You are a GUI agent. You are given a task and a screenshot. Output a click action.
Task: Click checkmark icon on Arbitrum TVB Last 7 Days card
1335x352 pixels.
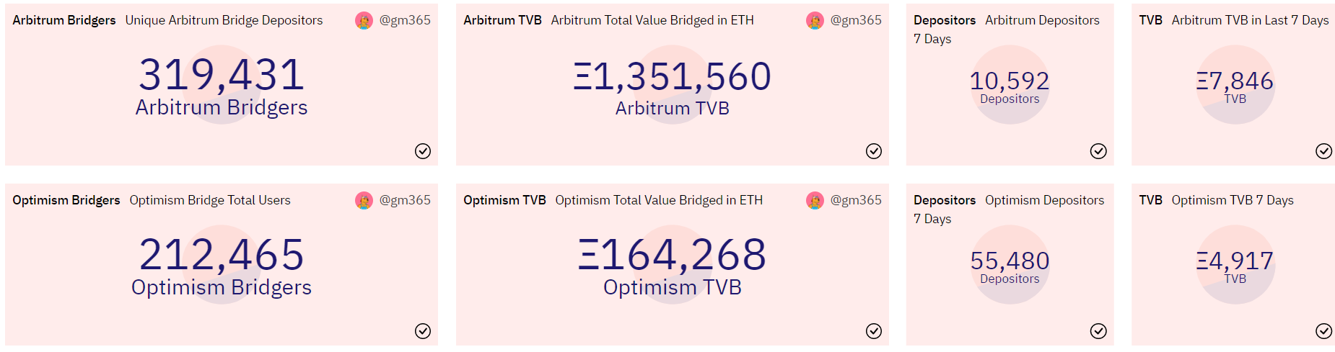pos(1324,151)
